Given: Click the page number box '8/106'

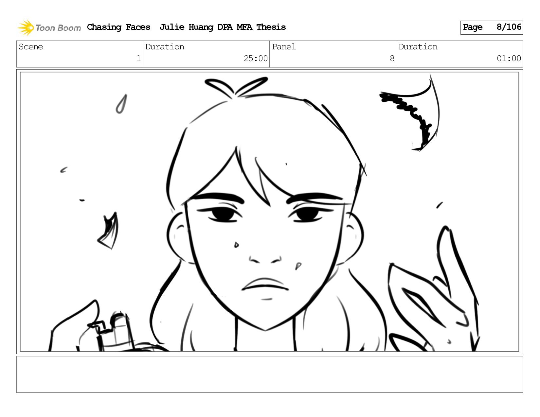Looking at the screenshot, I should click(491, 27).
